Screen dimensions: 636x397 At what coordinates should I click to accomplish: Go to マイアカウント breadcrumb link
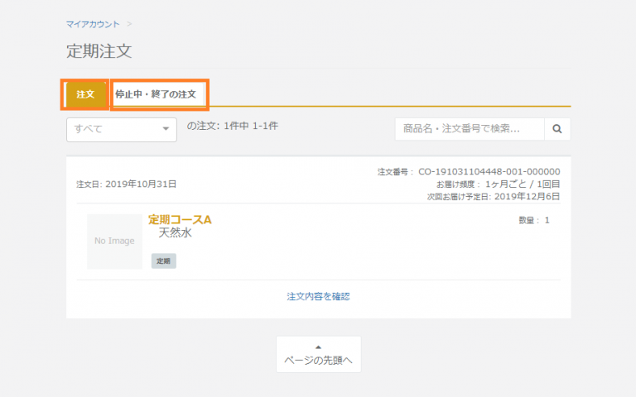pos(93,25)
